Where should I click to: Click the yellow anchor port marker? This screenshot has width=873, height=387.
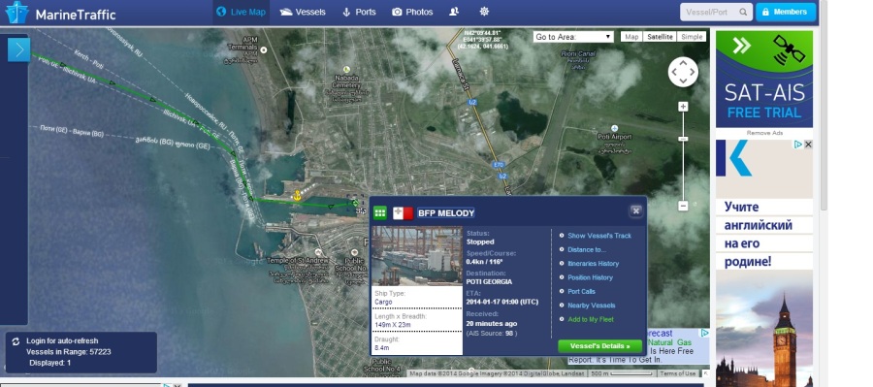tap(297, 196)
